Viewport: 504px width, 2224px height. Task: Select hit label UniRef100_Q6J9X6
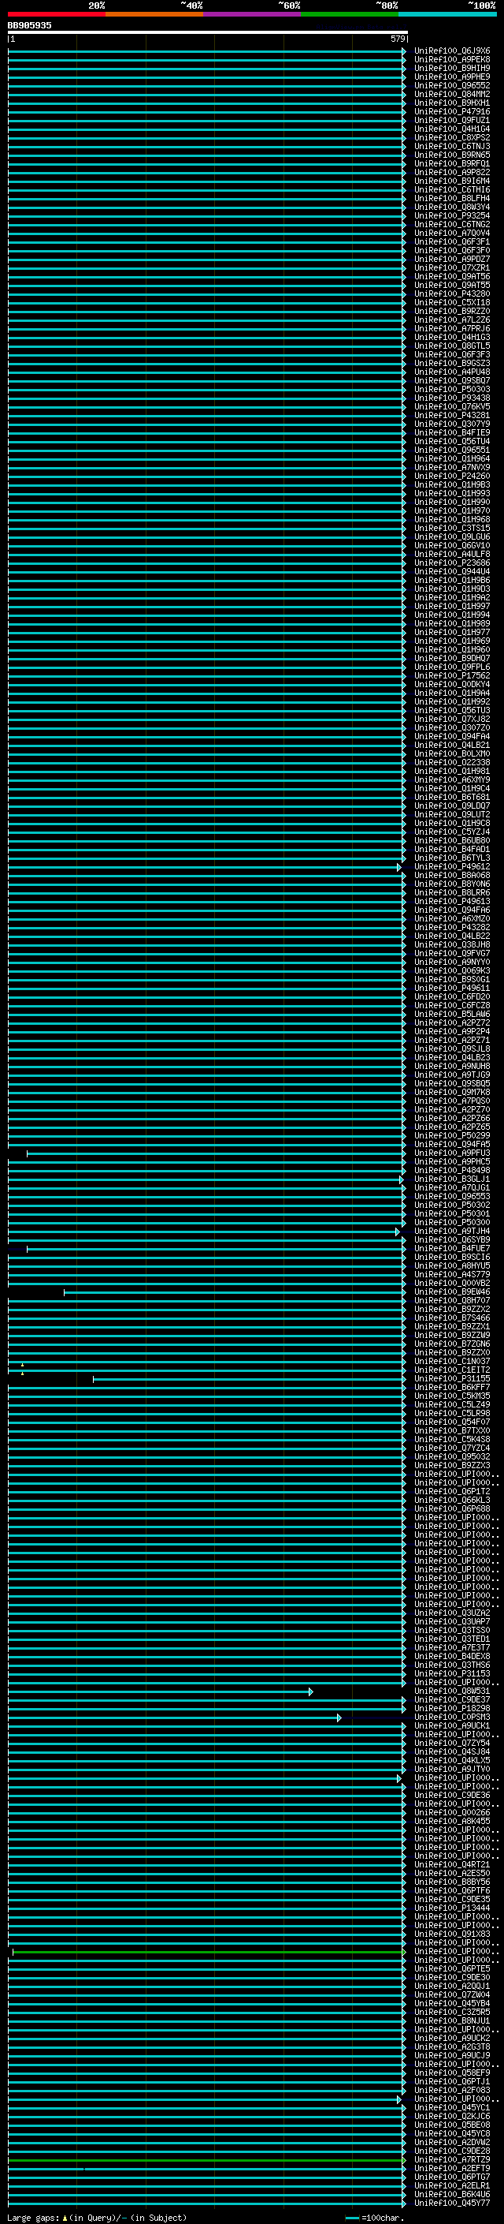click(452, 51)
